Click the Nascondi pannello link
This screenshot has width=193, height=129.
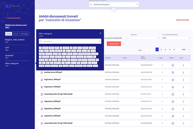pyautogui.click(x=14, y=18)
